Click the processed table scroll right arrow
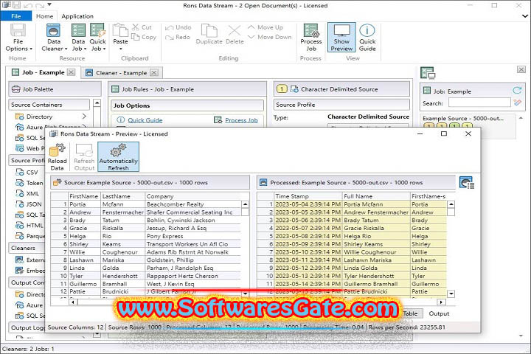531x354 pixels. tap(441, 302)
